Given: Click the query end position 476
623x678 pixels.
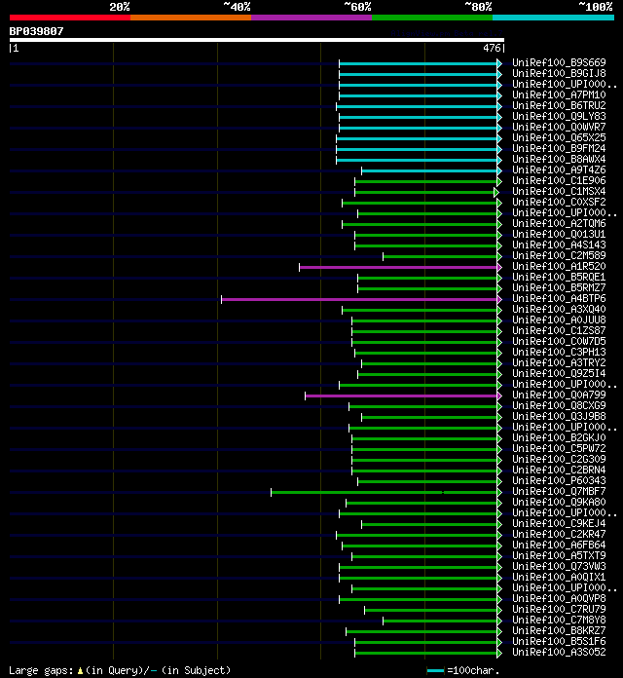Looking at the screenshot, I should click(x=492, y=48).
